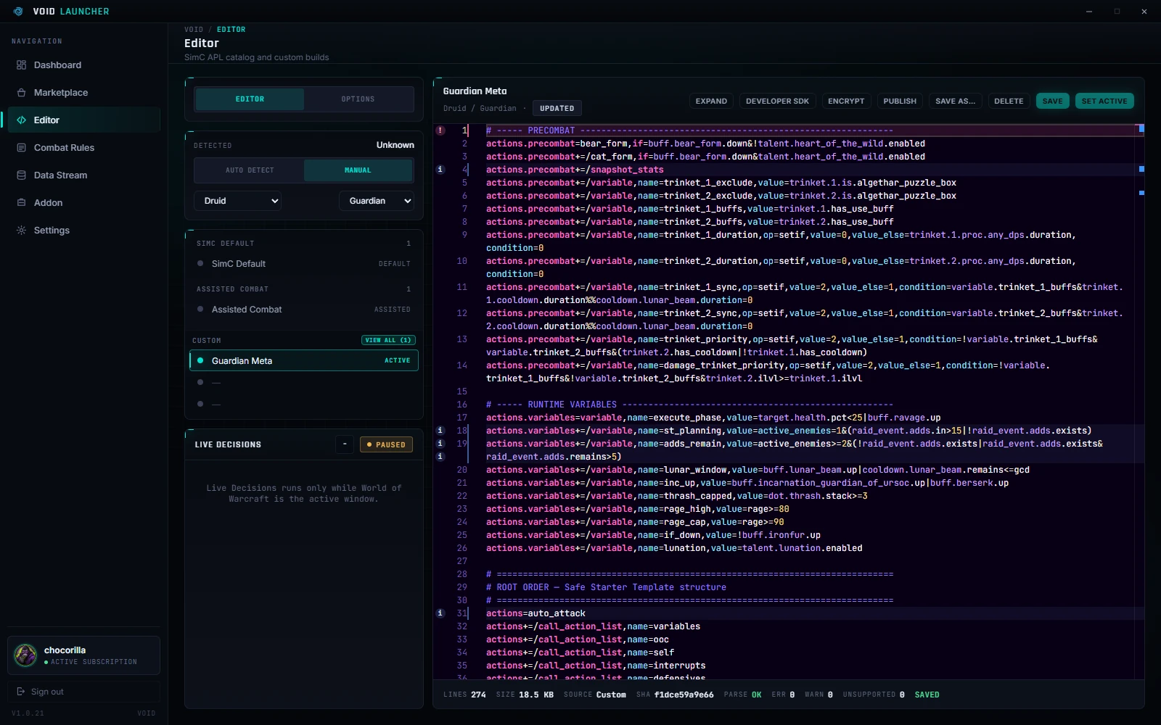
Task: Click the SOURCE Custom status entry
Action: coord(594,695)
